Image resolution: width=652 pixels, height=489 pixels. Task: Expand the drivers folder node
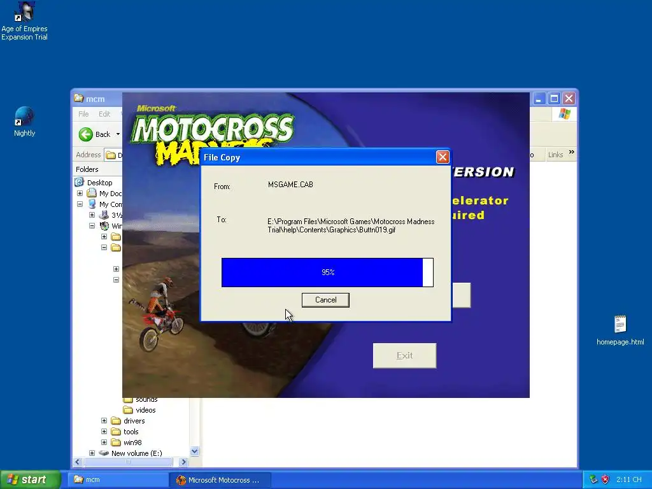point(104,421)
